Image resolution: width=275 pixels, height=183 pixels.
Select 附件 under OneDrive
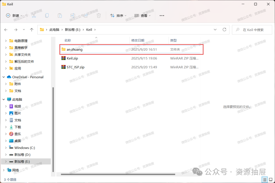coord(18,84)
